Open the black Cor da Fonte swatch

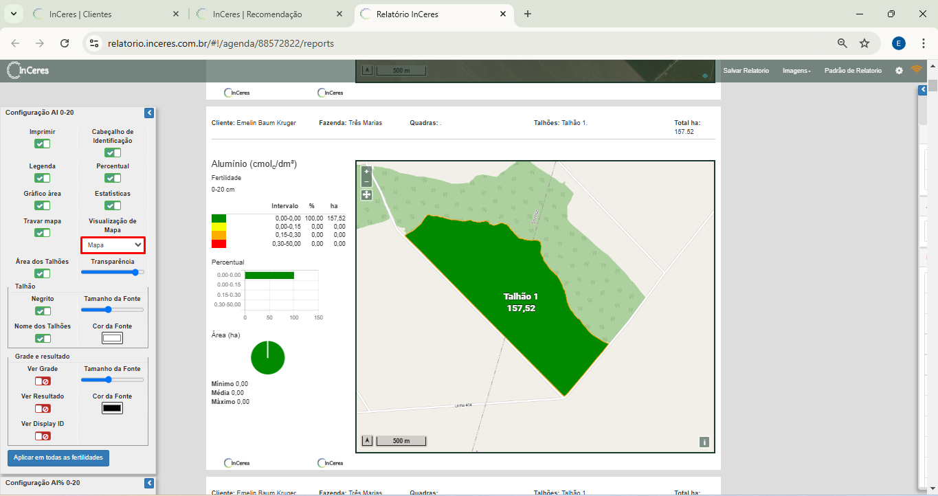pyautogui.click(x=112, y=408)
